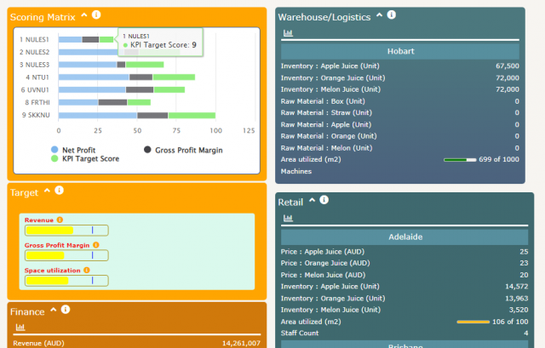Click the Revenue target info icon
545x348 pixels.
(60, 220)
